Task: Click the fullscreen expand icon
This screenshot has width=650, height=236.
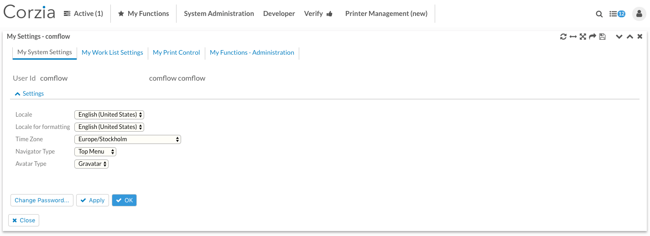Action: coord(583,36)
